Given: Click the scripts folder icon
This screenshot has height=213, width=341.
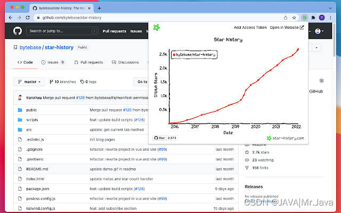Looking at the screenshot, I should (20, 120).
